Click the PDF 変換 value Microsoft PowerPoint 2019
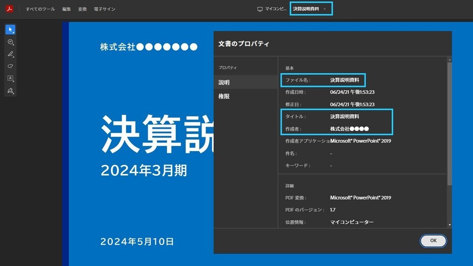This screenshot has width=473, height=266. [360, 197]
